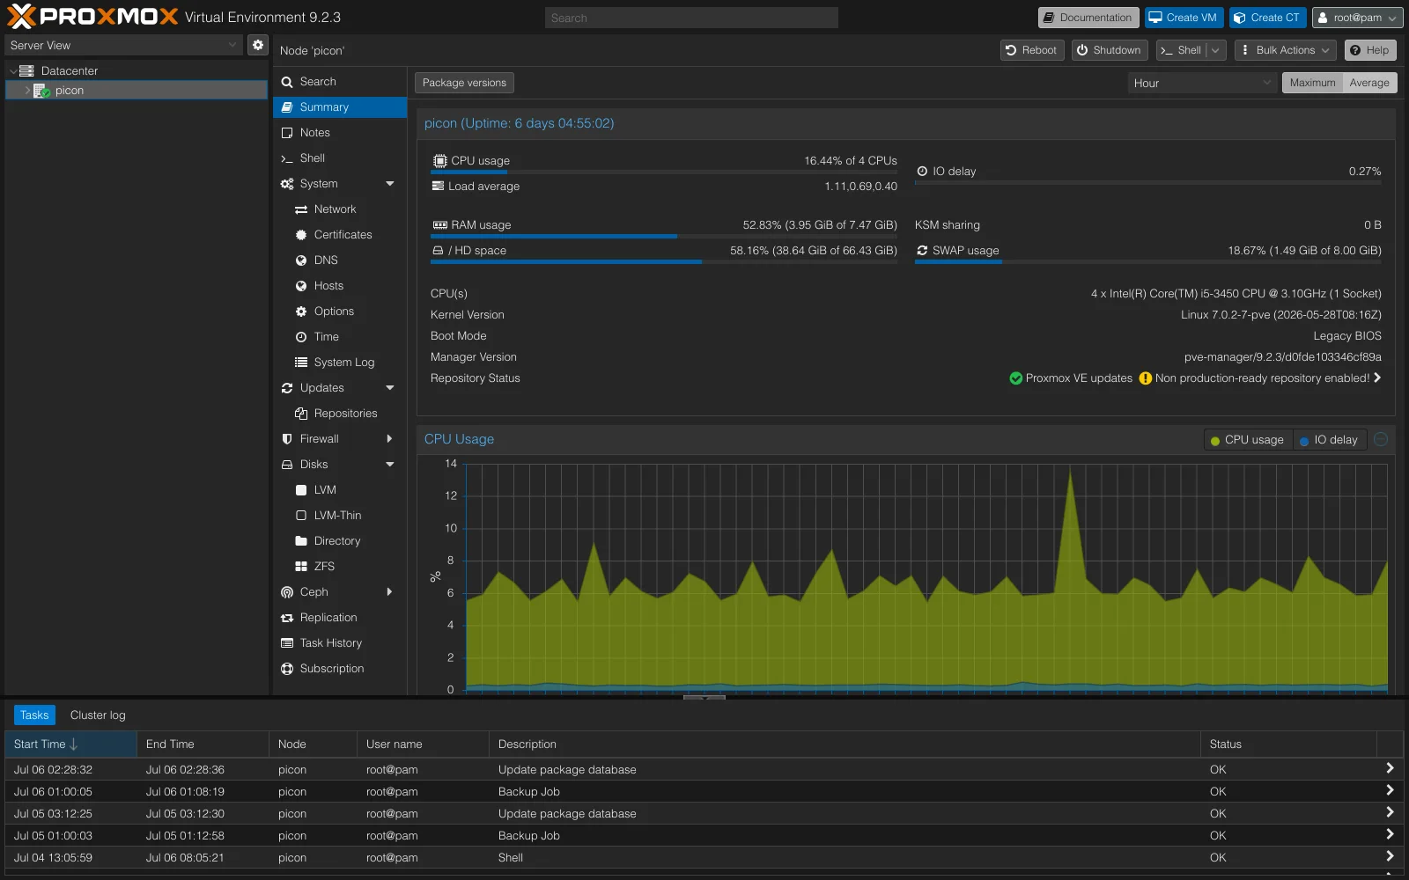
Task: Open the Server View dropdown
Action: (232, 45)
